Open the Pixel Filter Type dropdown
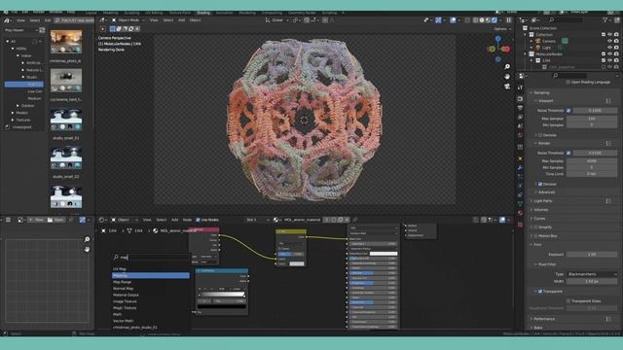623x350 pixels. point(592,274)
